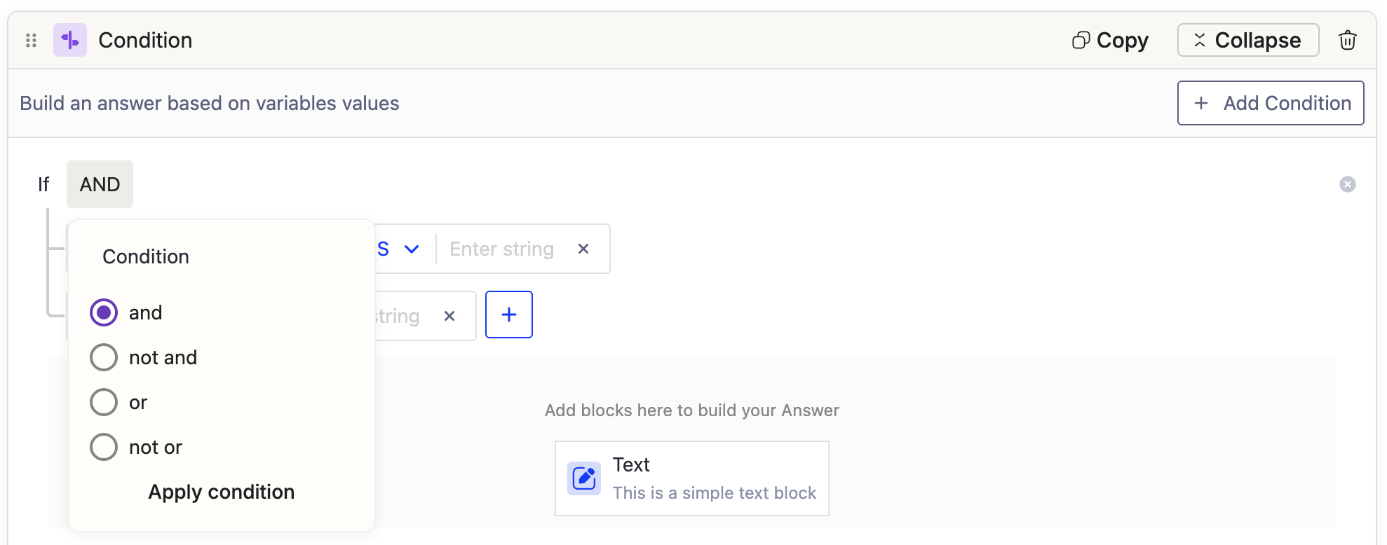Open the AND operator dropdown
The width and height of the screenshot is (1387, 545).
point(100,184)
